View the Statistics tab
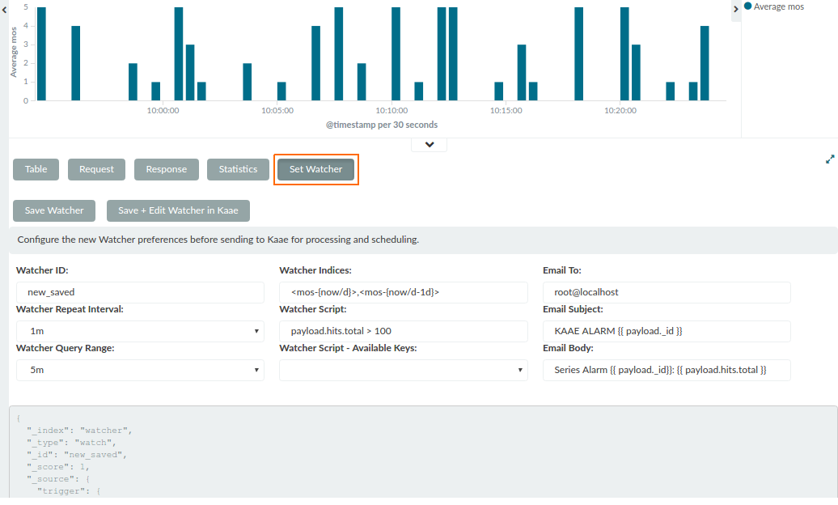 point(239,170)
